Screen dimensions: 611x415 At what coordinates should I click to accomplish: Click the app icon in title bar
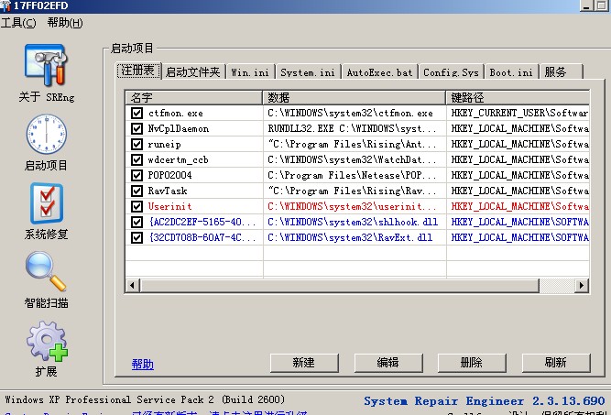5,5
